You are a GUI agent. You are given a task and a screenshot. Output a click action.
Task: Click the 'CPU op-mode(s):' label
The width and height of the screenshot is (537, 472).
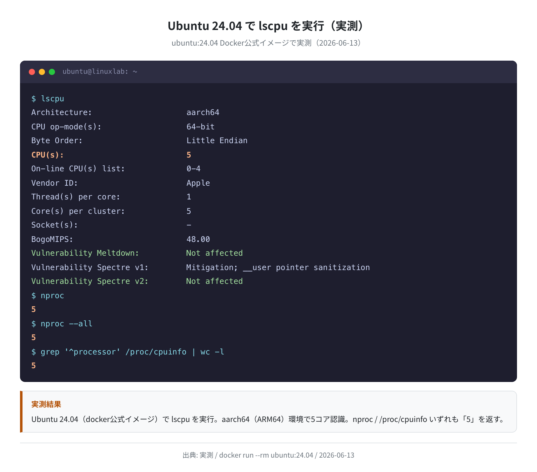click(x=66, y=127)
